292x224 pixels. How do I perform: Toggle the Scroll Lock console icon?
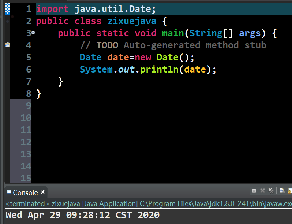coord(290,191)
